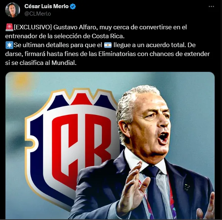Screen dimensions: 222x220
Task: Click the blue verified badge
Action: pos(73,7)
